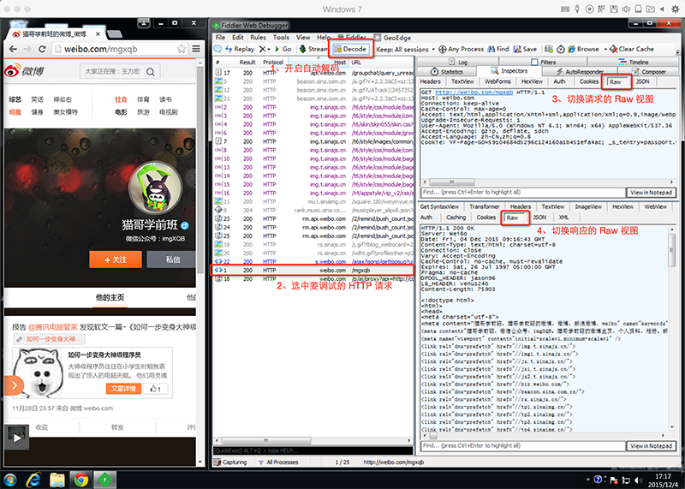685x489 pixels.
Task: Click the Windows Start button
Action: pos(9,480)
